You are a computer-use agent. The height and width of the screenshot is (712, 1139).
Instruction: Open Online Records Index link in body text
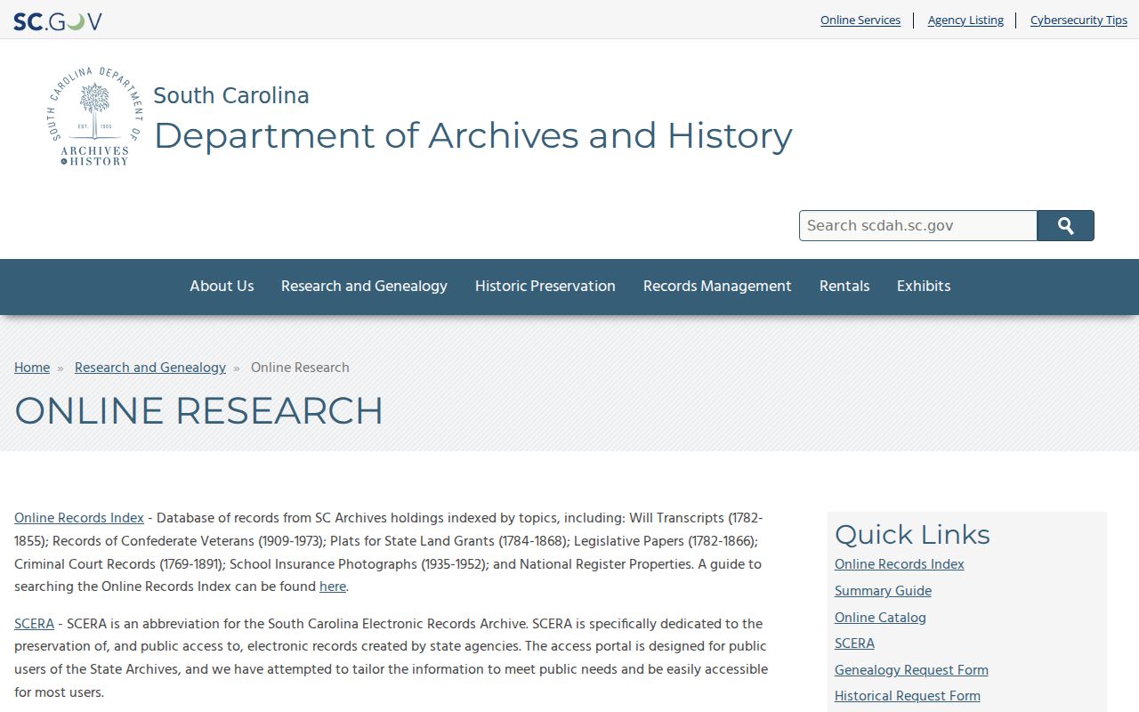pyautogui.click(x=79, y=518)
